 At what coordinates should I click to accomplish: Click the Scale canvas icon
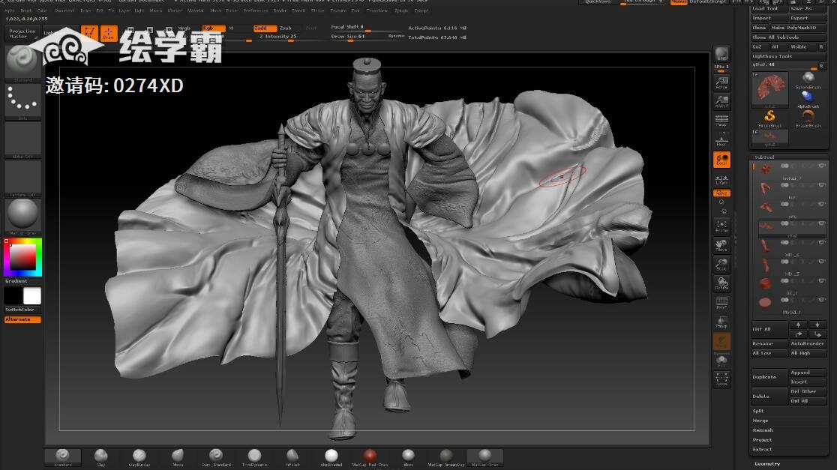(721, 265)
